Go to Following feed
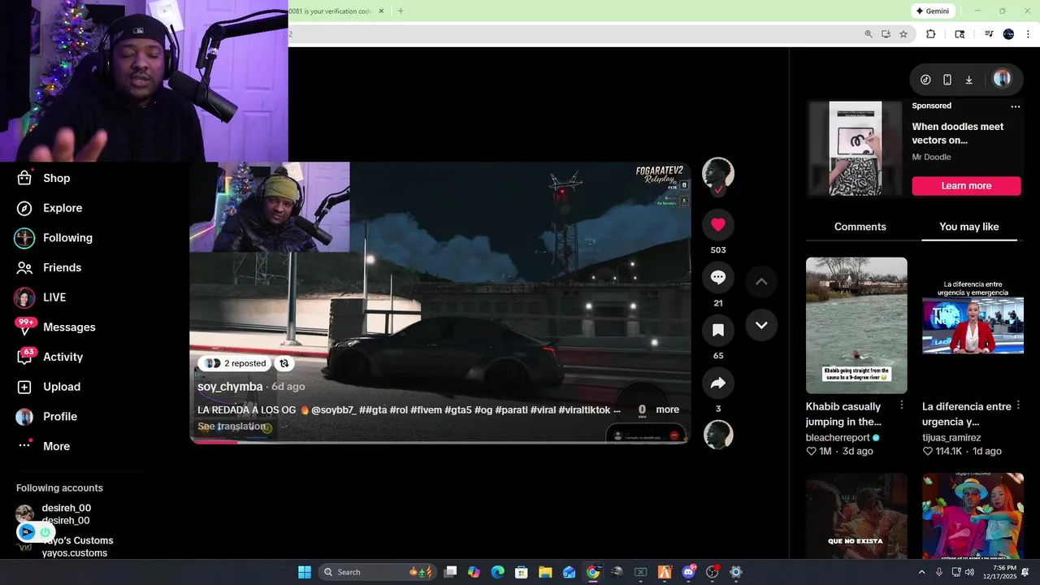The image size is (1040, 585). 54,238
